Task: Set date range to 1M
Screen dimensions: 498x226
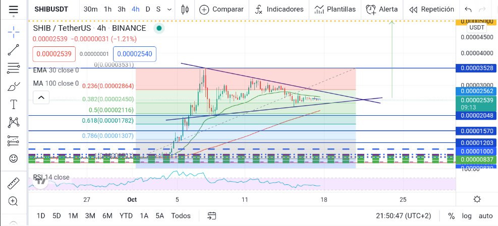Action: pos(73,216)
